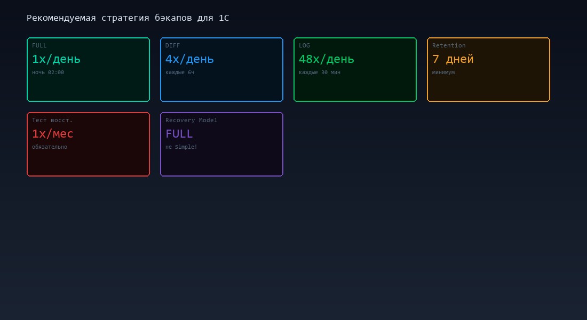
Task: Click the 'не Simple!' warning text
Action: (x=181, y=147)
